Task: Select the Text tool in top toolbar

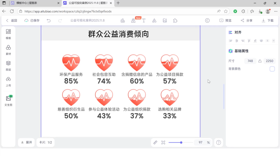Action: [x=144, y=21]
